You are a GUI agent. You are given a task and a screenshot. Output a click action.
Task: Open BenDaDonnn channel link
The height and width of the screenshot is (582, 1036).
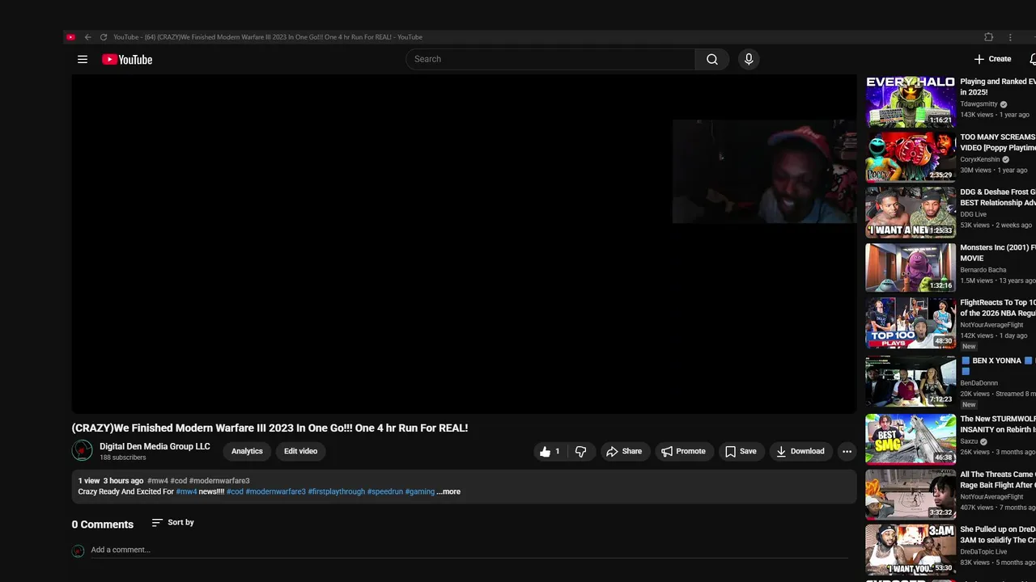click(x=979, y=383)
